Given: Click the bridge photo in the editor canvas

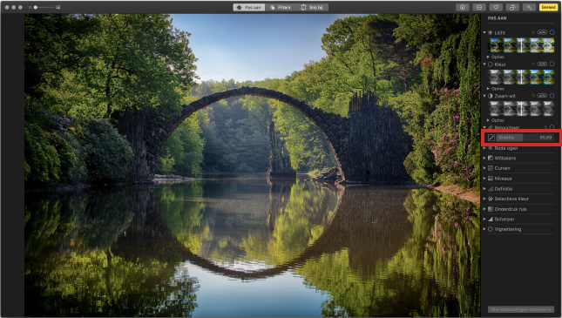Looking at the screenshot, I should coord(253,166).
